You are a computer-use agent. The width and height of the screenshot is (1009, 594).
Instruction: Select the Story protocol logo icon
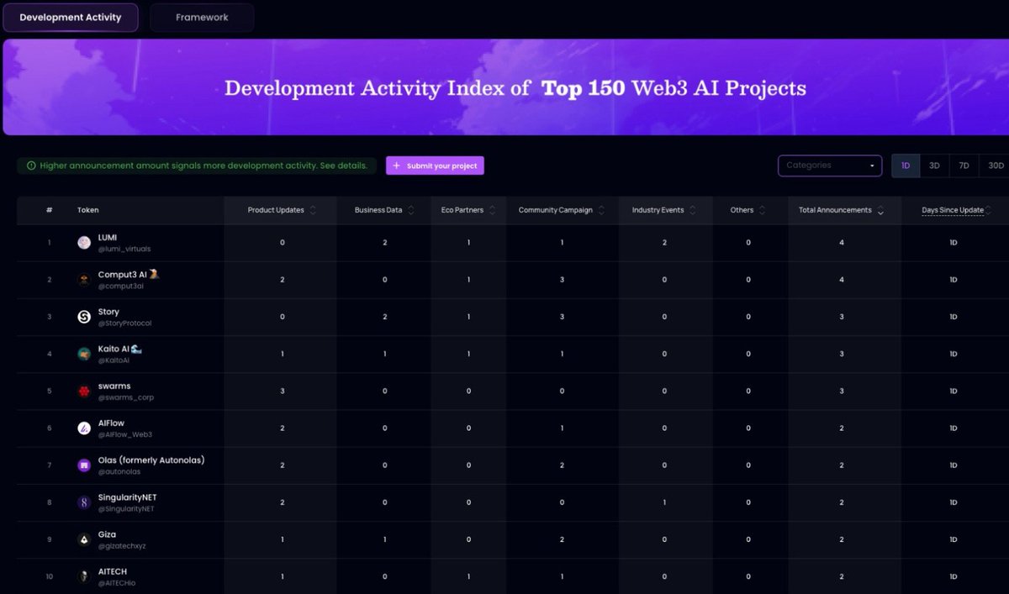tap(84, 317)
